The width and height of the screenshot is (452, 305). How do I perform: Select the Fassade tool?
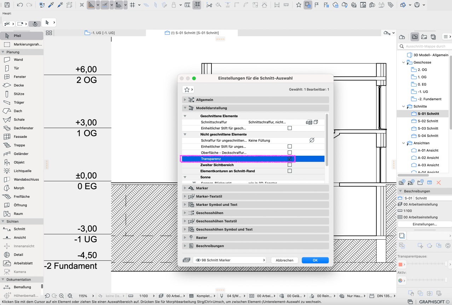click(x=21, y=137)
